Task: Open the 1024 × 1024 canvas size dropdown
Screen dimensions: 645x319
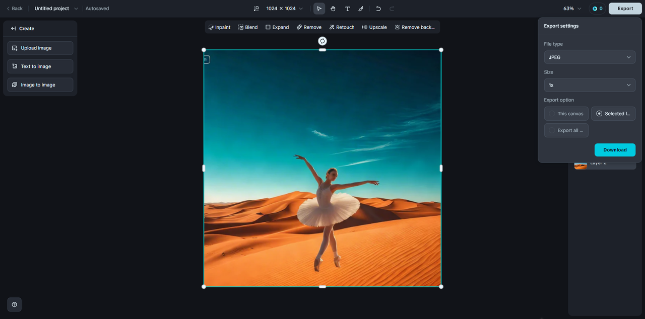Action: tap(285, 9)
